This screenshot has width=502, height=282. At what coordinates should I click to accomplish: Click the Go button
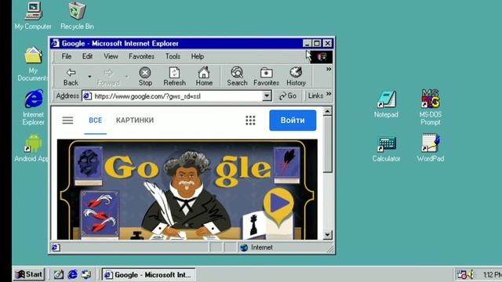coord(288,96)
